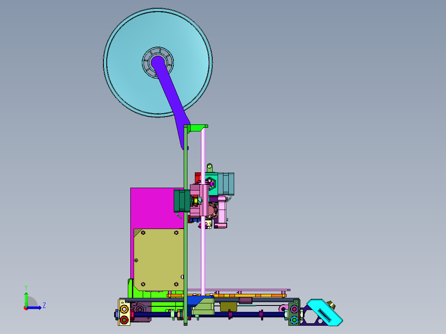This screenshot has width=446, height=334.
Task: Pick the cyan LCD controller housing
Action: [x=324, y=312]
